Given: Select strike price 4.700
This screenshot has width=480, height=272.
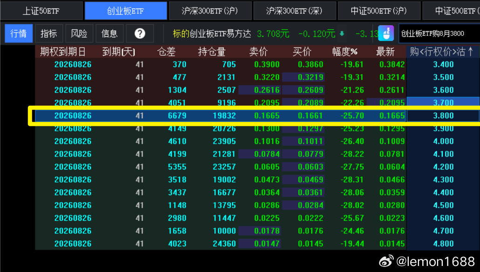Looking at the screenshot, I should tap(443, 231).
